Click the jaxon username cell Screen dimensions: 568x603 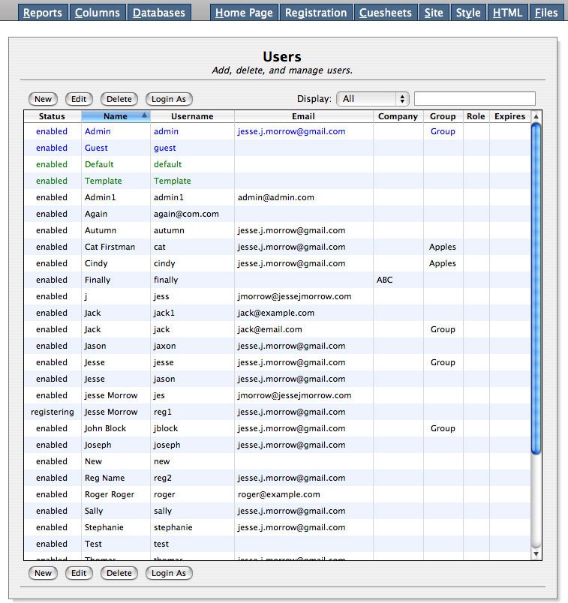point(165,346)
